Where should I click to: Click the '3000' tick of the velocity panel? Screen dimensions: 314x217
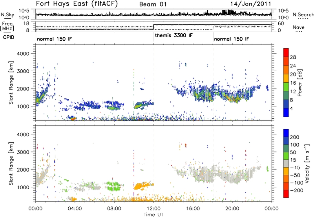click(x=23, y=152)
